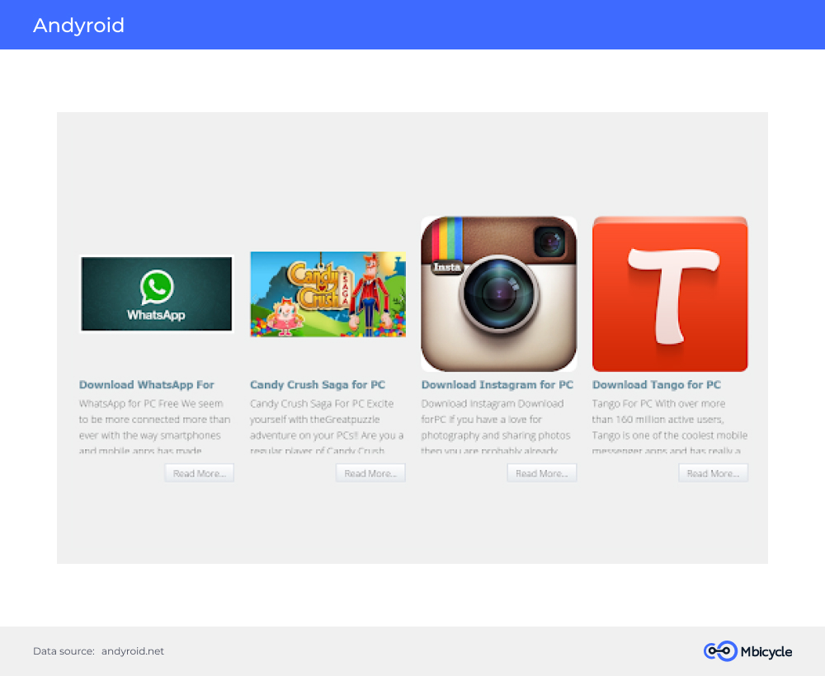Image resolution: width=825 pixels, height=676 pixels.
Task: Click the Tango article description text
Action: 670,426
